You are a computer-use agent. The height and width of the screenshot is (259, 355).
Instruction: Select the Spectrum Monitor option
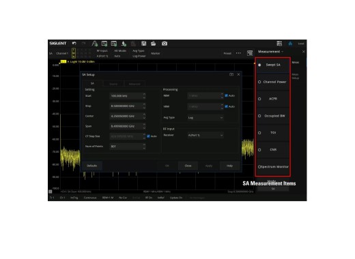coord(273,167)
